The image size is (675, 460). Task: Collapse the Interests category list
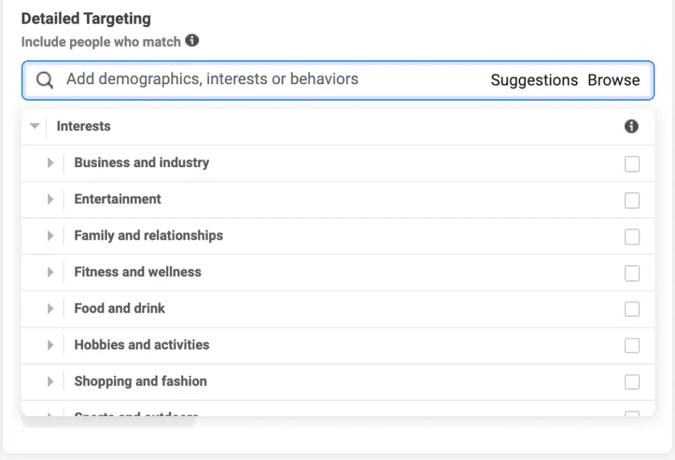coord(34,126)
